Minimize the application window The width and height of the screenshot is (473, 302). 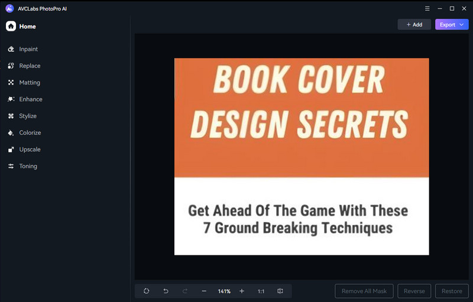[x=440, y=8]
